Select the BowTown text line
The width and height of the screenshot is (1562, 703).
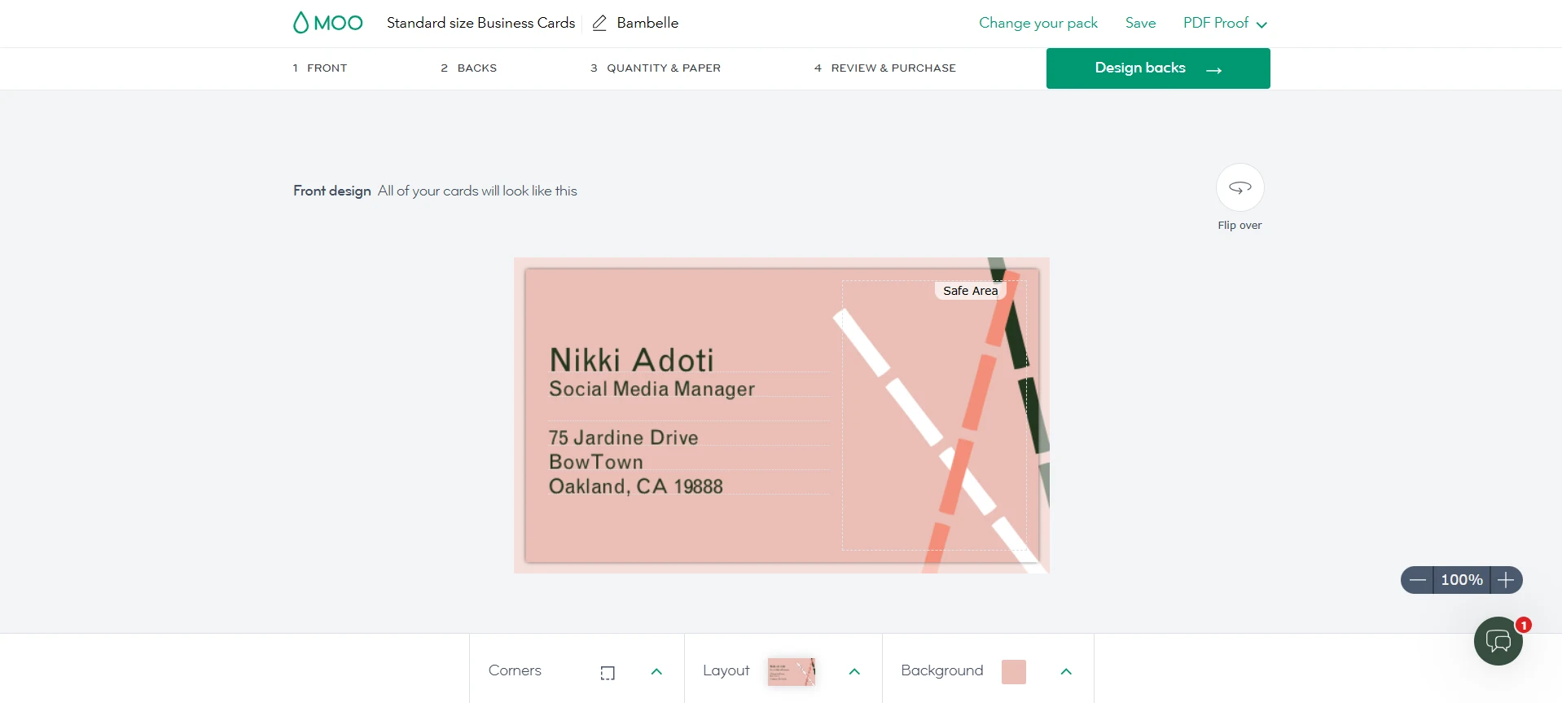[596, 462]
